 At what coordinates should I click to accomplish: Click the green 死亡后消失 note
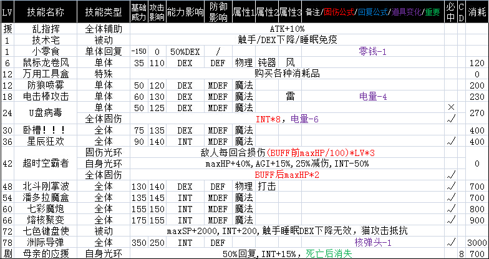pyautogui.click(x=329, y=253)
